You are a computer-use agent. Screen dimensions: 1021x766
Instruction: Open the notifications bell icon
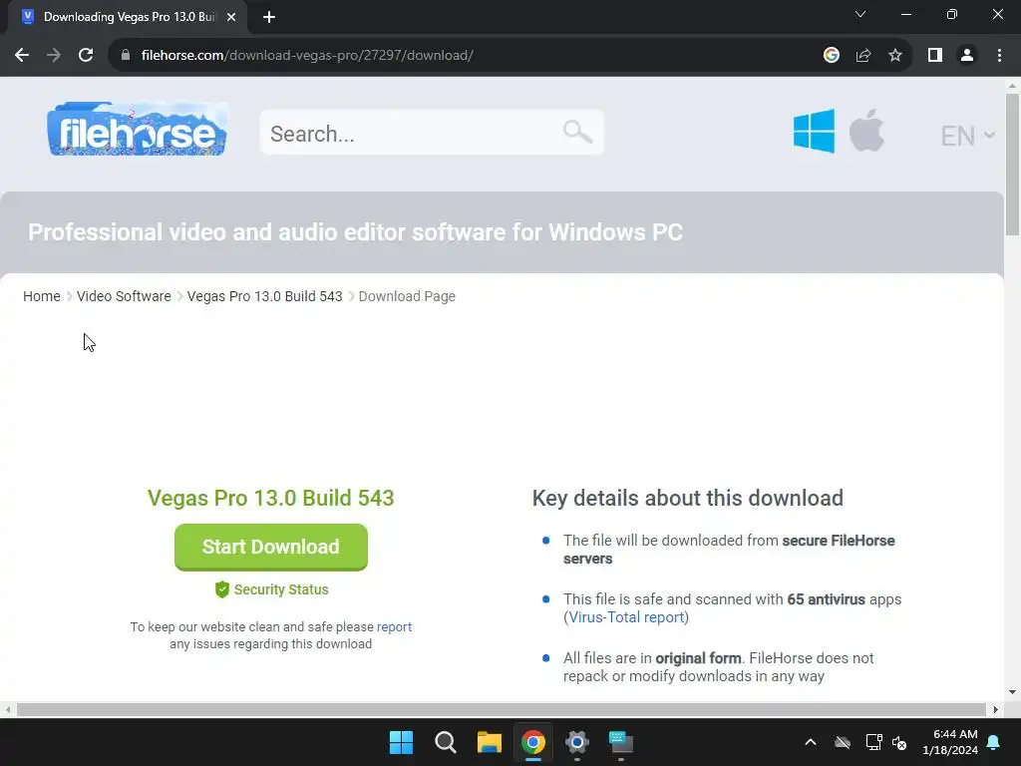[x=994, y=742]
